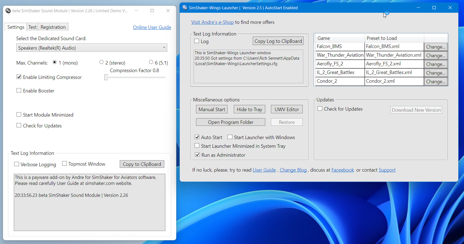Open the Online User Guide link in Sound Module

(x=152, y=27)
